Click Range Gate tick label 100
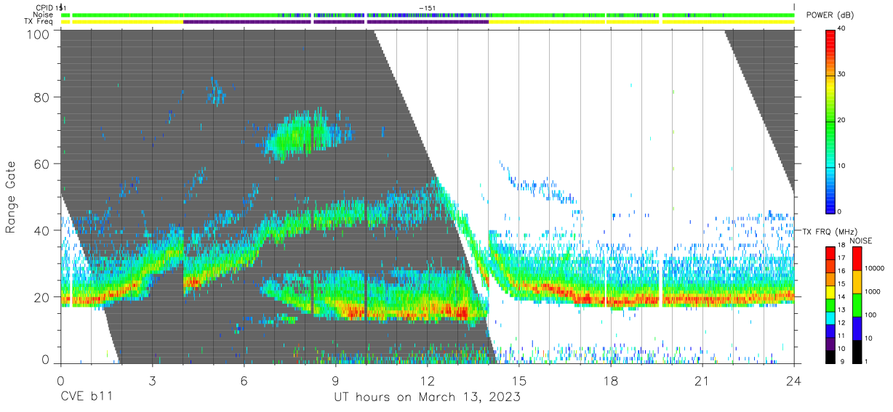The height and width of the screenshot is (412, 893). [38, 33]
